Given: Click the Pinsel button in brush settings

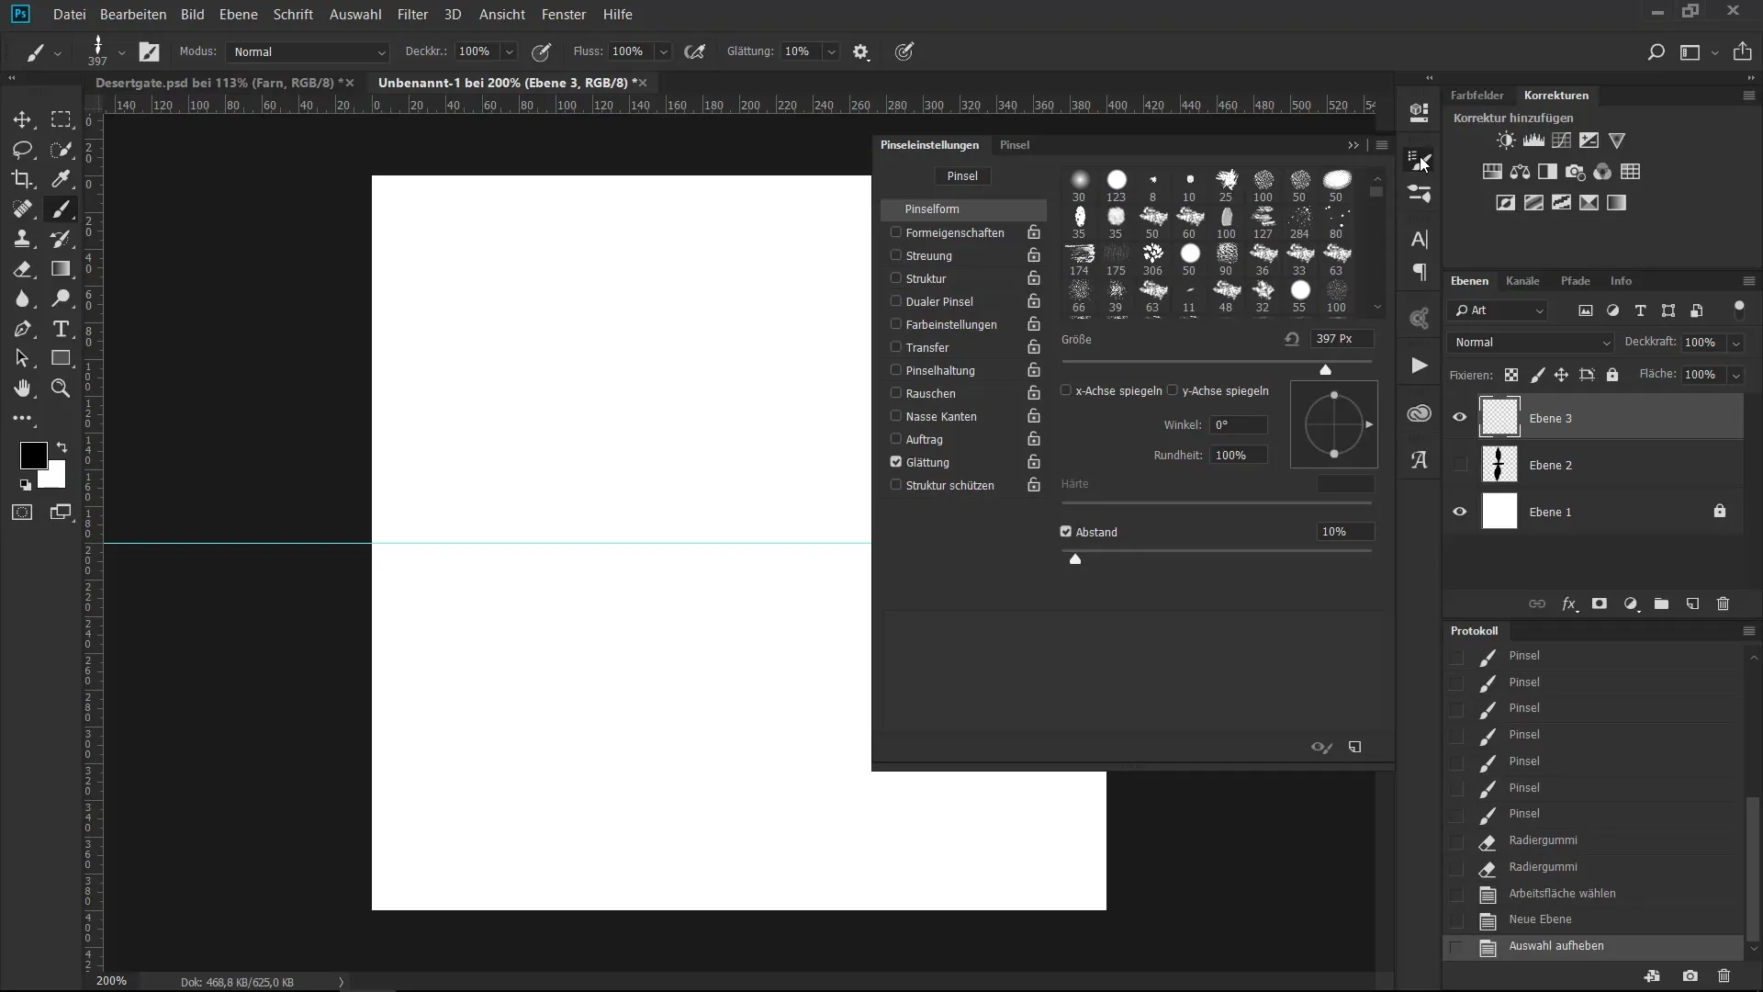Looking at the screenshot, I should tap(961, 175).
